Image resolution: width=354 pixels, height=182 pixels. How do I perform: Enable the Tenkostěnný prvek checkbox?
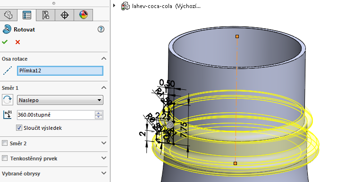[5, 158]
